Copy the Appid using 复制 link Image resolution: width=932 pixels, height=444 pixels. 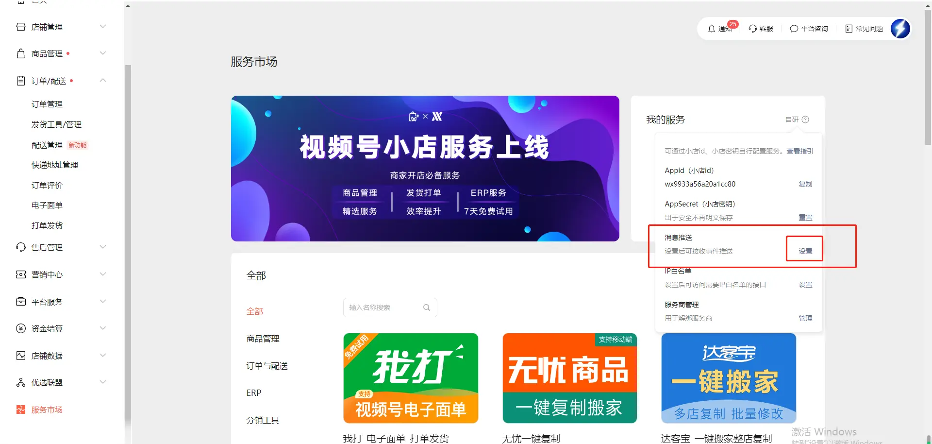[x=805, y=184]
